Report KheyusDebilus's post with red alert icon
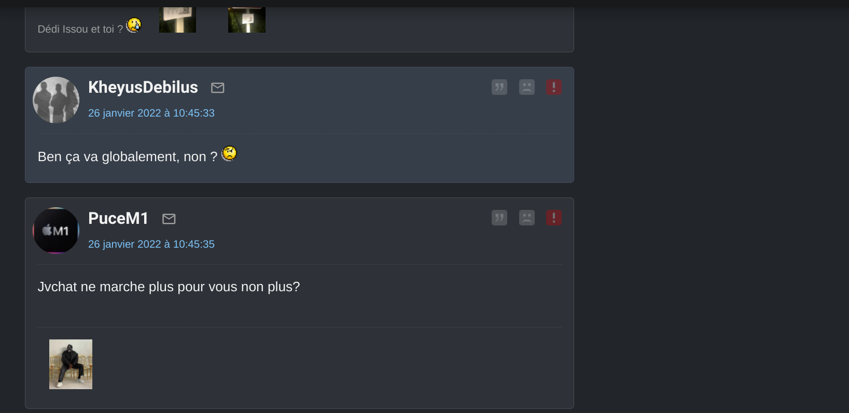Image resolution: width=849 pixels, height=413 pixels. [x=554, y=87]
